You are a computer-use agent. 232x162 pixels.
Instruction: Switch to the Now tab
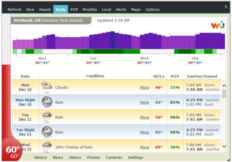pos(30,10)
